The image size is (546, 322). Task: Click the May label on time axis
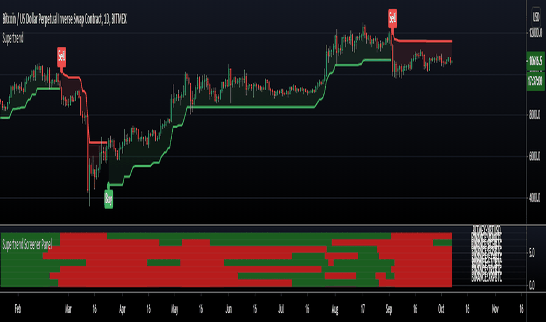pyautogui.click(x=175, y=309)
